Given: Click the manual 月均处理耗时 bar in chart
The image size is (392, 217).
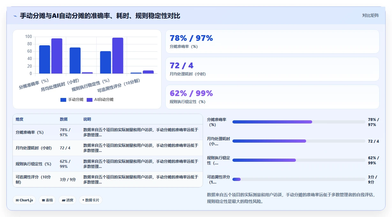Looking at the screenshot, I should tap(75, 61).
